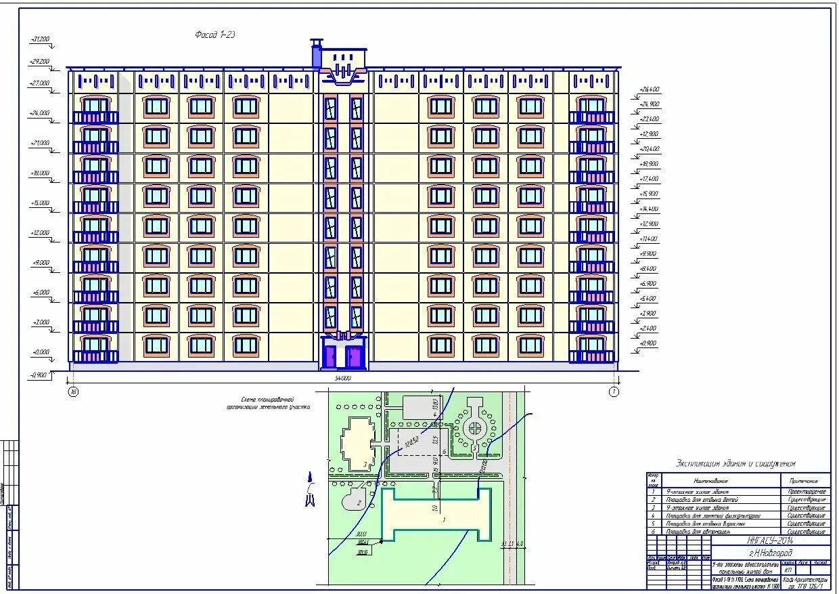
Task: Click the 'Примечание' column header
Action: pyautogui.click(x=806, y=480)
